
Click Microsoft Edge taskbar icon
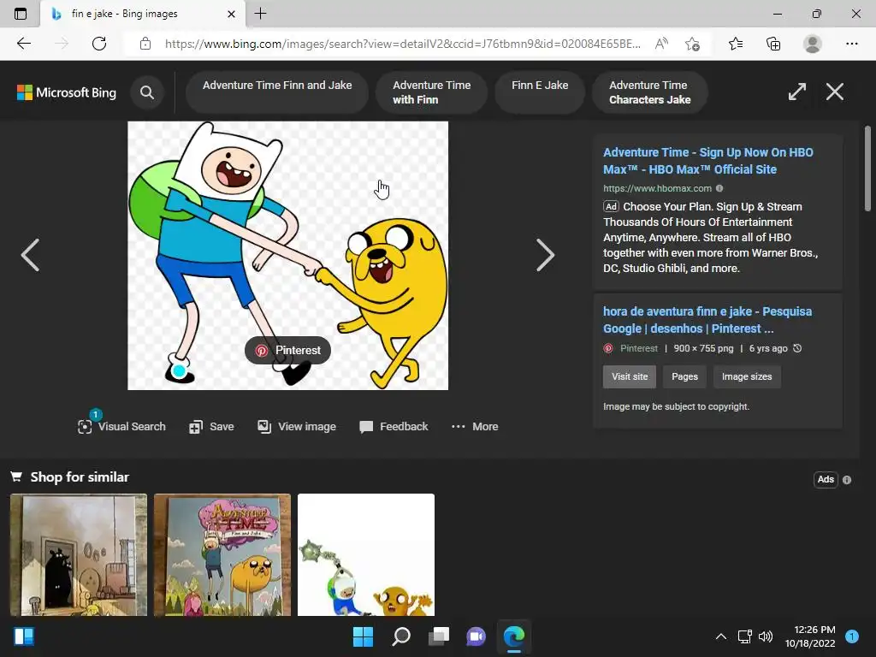514,636
